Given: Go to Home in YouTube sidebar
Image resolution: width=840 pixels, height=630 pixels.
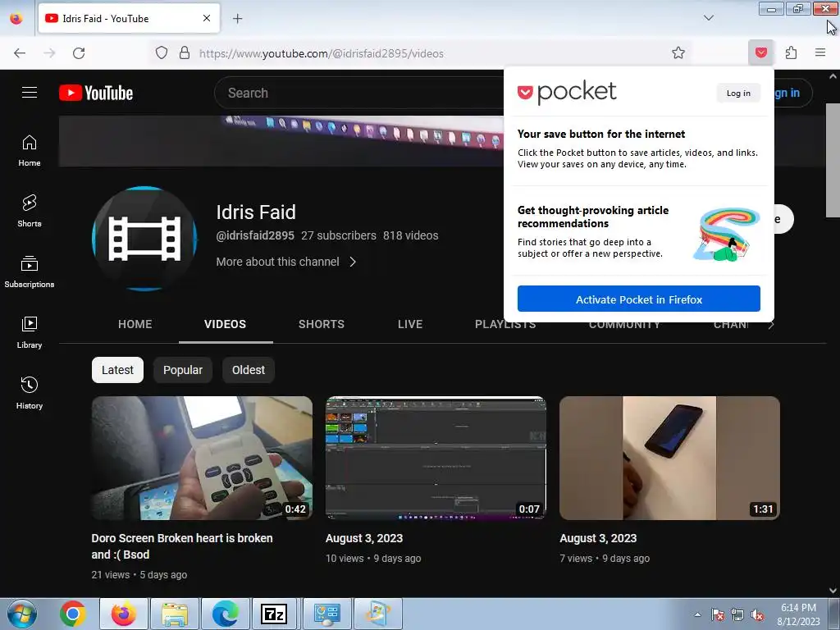Looking at the screenshot, I should pyautogui.click(x=30, y=151).
